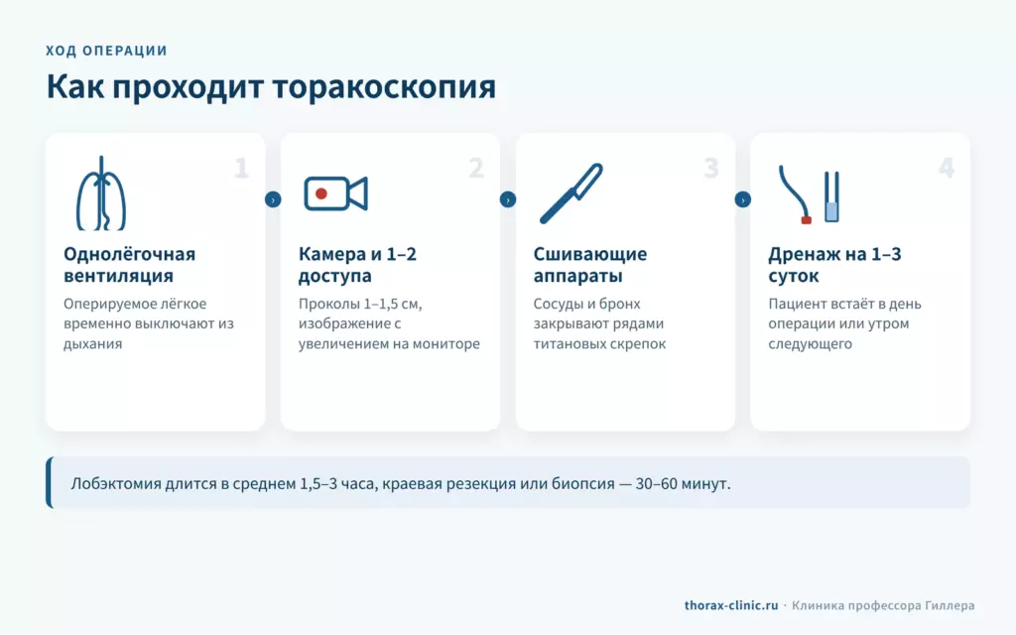The height and width of the screenshot is (635, 1016).
Task: Click text Проколы 1–1,5 см, изображение с увеличением на мониторе
Action: click(389, 323)
